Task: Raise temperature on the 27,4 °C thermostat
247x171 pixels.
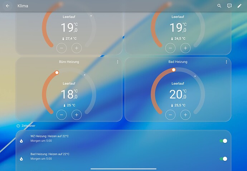Action: pyautogui.click(x=77, y=48)
